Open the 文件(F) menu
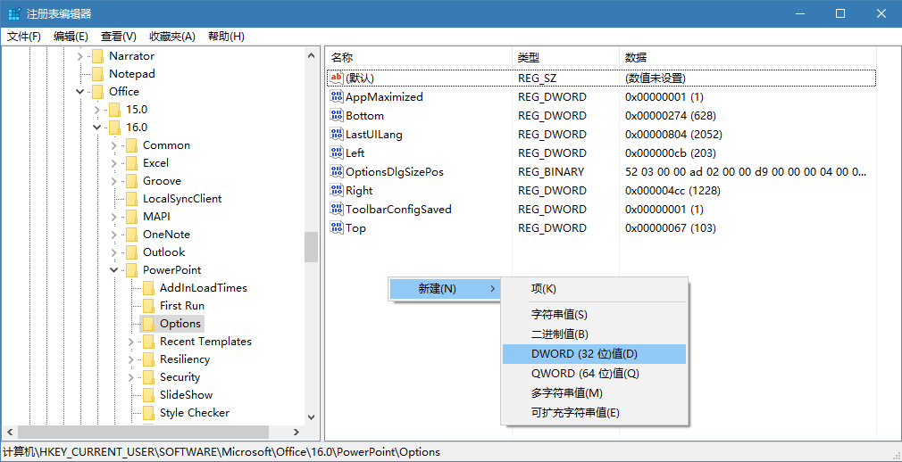Viewport: 902px width, 462px height. 23,37
